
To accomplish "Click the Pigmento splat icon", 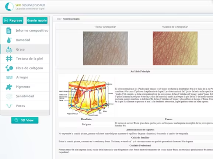I will 9,87.
